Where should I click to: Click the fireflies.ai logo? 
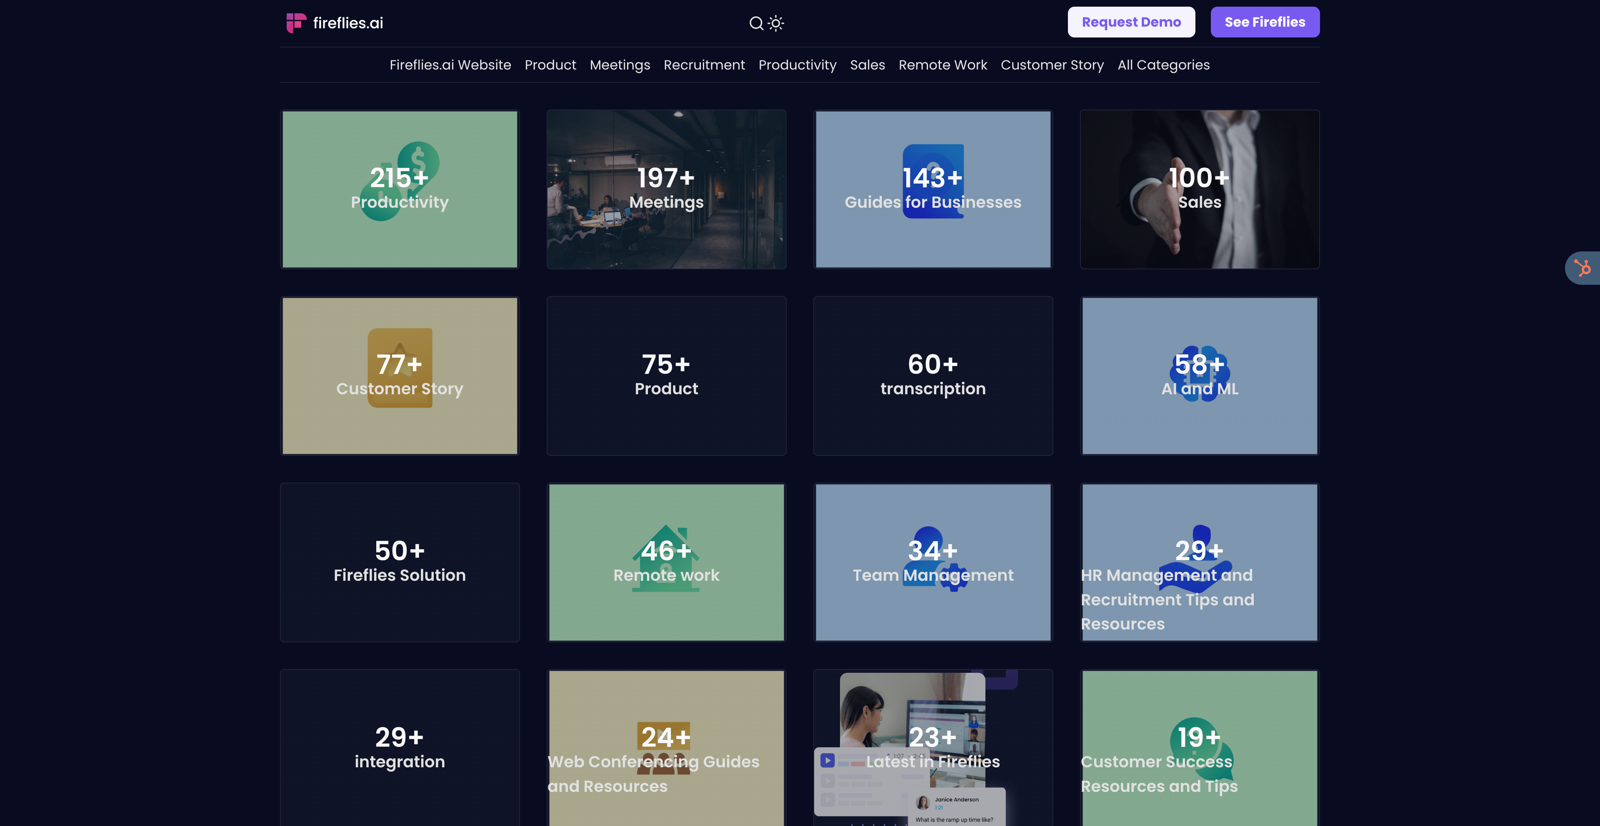pyautogui.click(x=335, y=23)
